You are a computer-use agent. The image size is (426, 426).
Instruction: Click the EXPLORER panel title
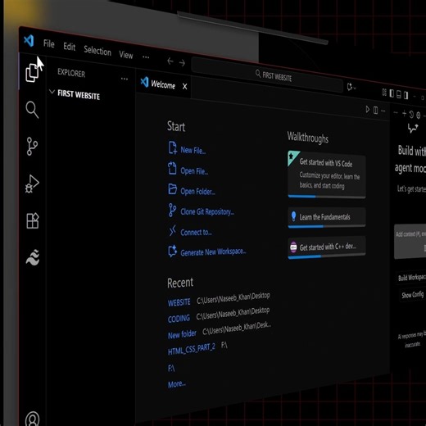click(x=71, y=73)
